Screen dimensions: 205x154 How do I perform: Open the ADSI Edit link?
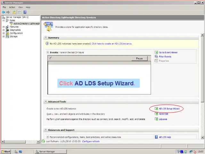point(163,114)
